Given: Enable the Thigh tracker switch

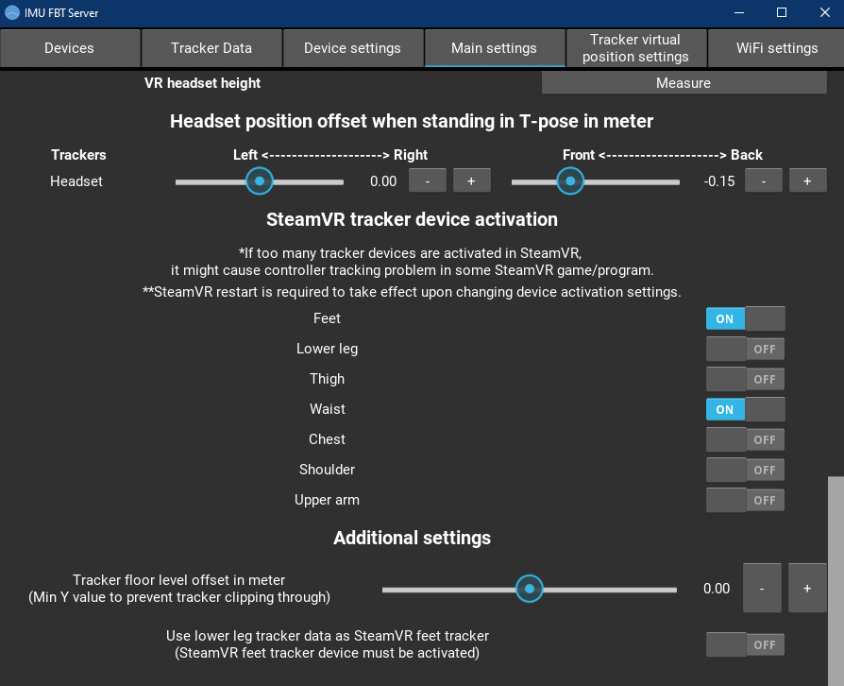Looking at the screenshot, I should pyautogui.click(x=746, y=379).
